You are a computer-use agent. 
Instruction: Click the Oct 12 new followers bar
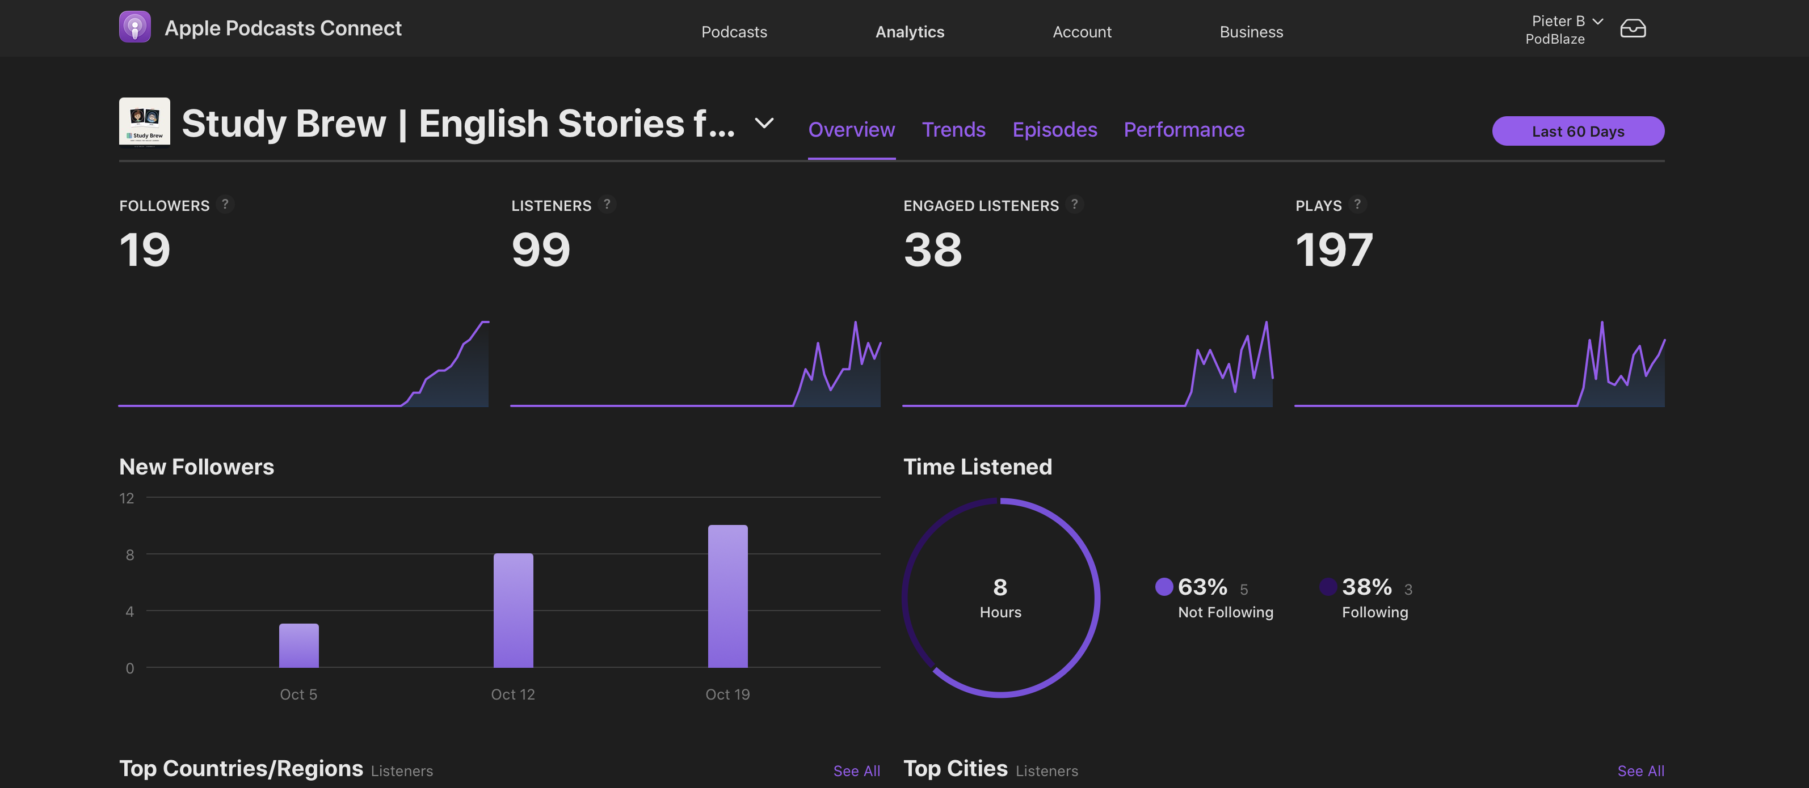click(x=514, y=611)
